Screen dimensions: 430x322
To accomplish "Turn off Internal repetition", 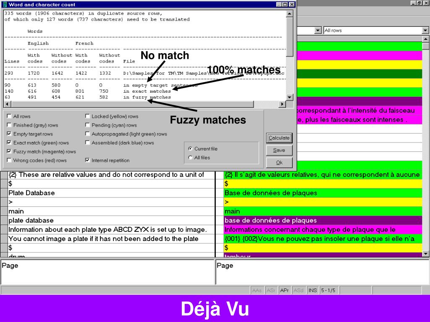I will point(87,160).
